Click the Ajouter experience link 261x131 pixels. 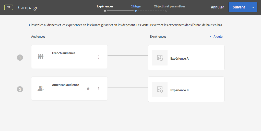coord(217,37)
